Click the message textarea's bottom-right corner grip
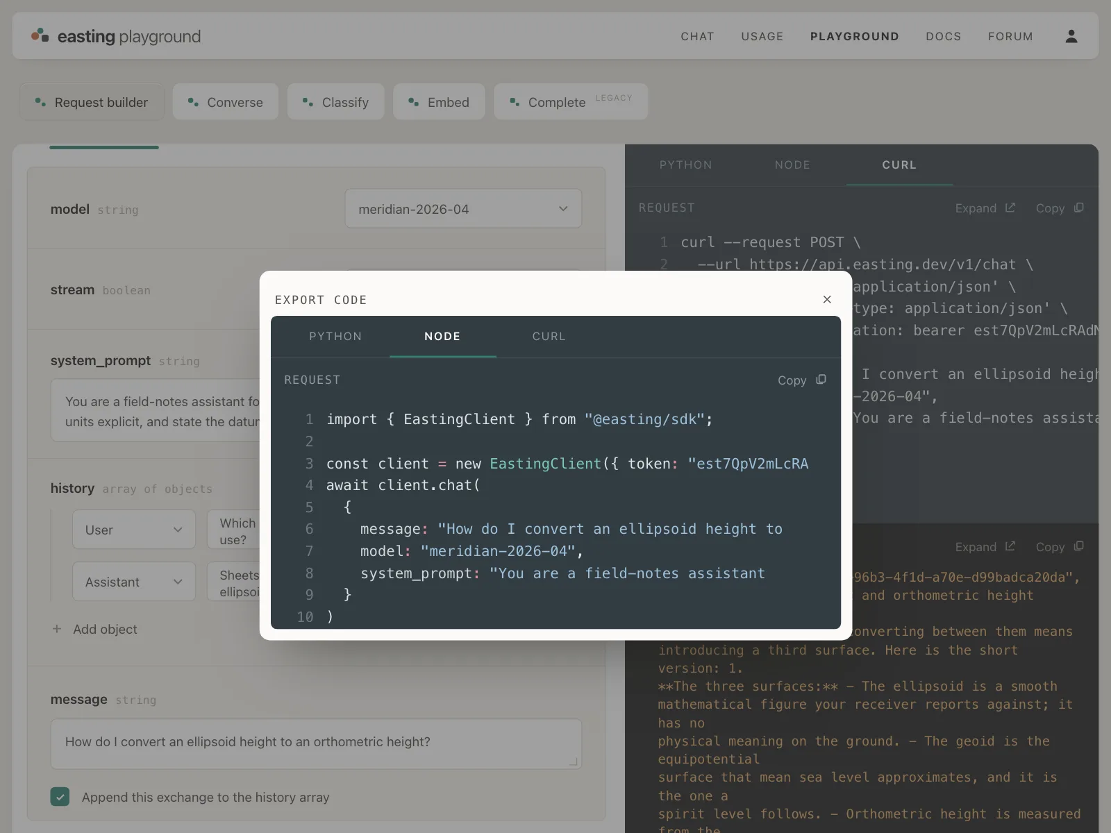 pos(574,762)
